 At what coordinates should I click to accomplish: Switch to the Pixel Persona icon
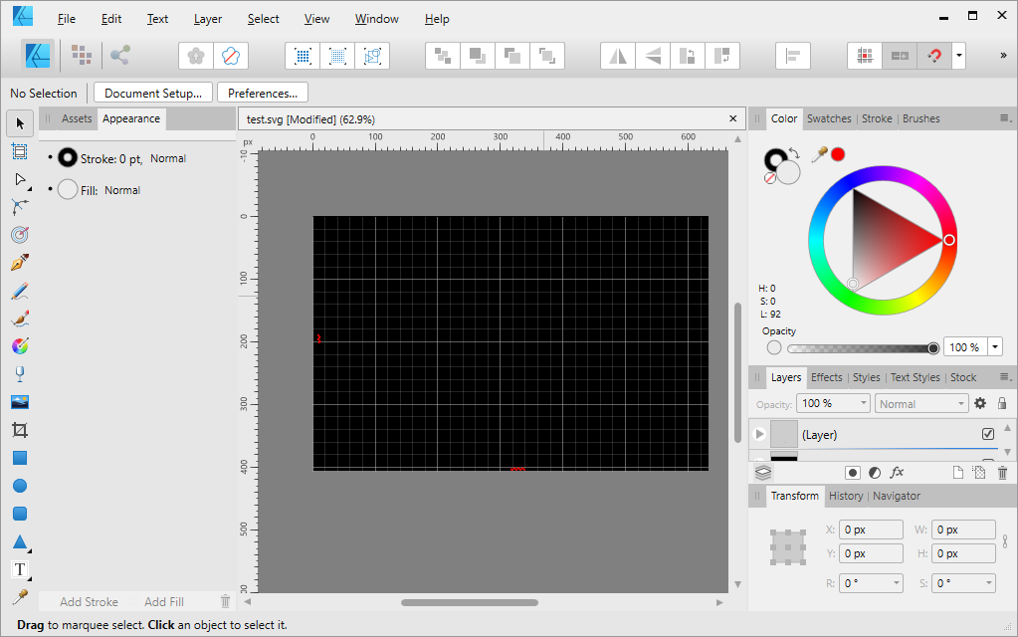pos(82,56)
